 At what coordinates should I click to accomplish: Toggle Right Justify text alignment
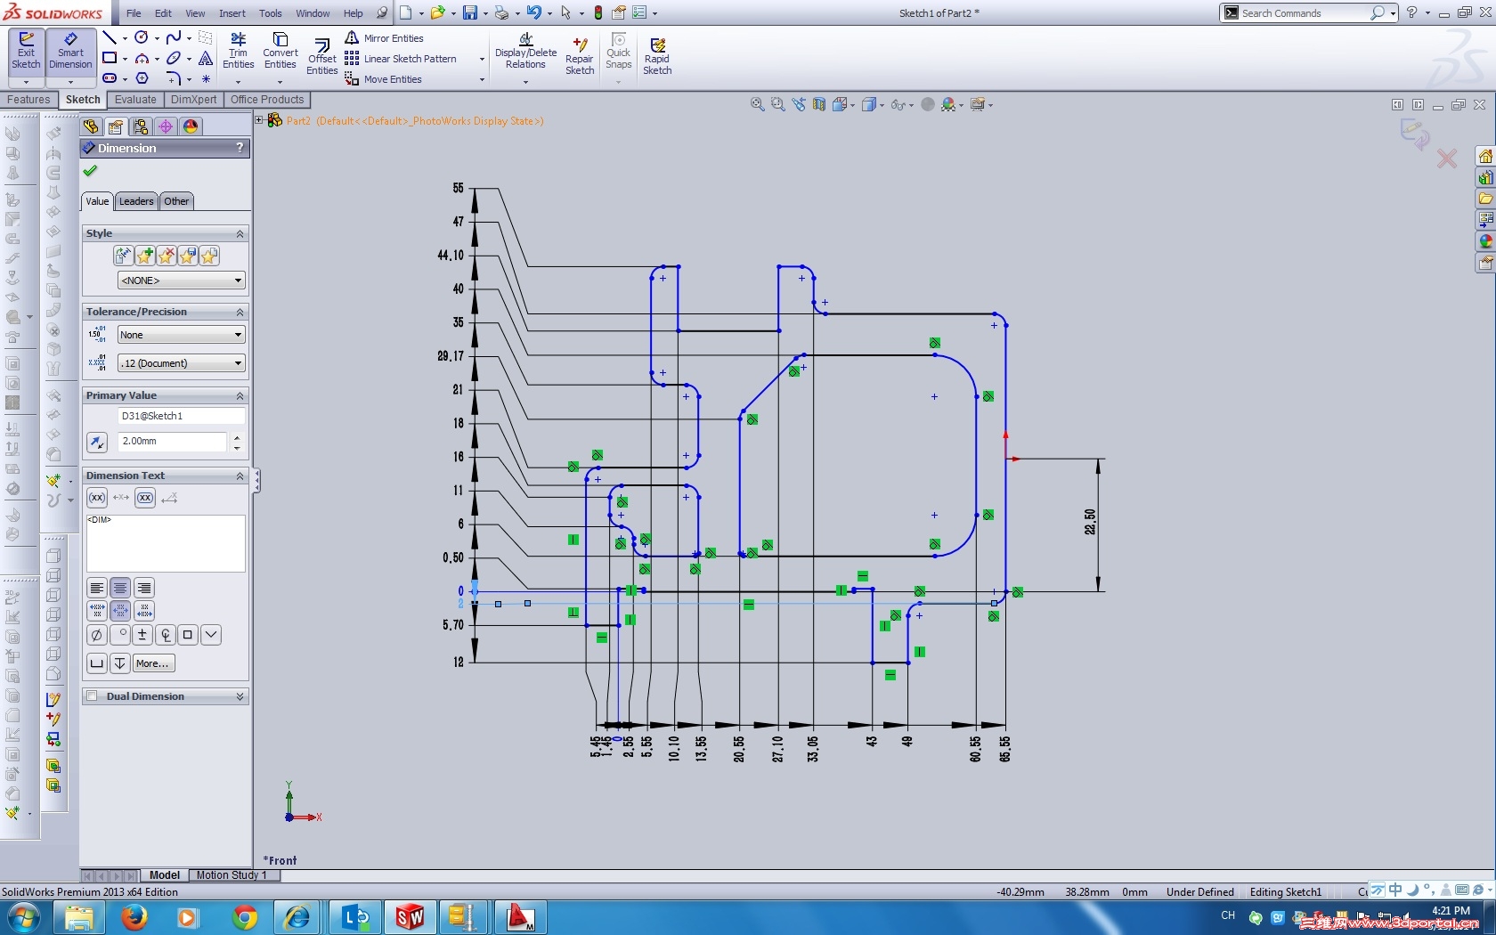click(143, 588)
